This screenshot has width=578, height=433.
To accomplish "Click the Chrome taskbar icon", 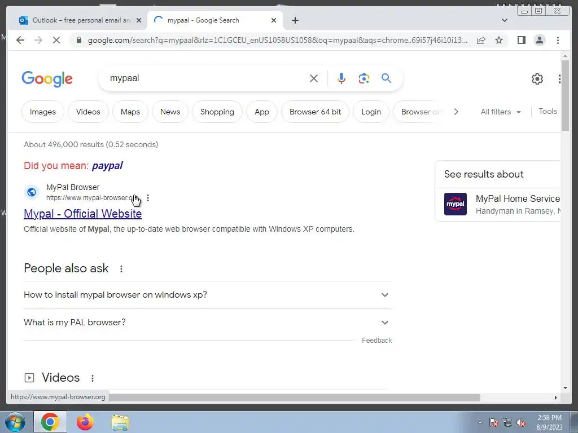I will point(50,422).
